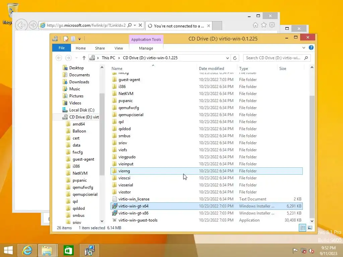The image size is (343, 257).
Task: Click Internet Explorer Forward button in browser window
Action: [x=33, y=25]
